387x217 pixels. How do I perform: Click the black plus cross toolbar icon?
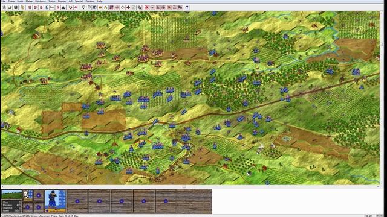click(x=128, y=7)
